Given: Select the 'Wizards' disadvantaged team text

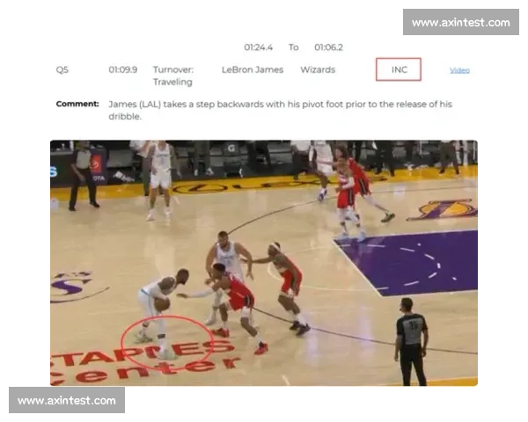Looking at the screenshot, I should pos(318,69).
